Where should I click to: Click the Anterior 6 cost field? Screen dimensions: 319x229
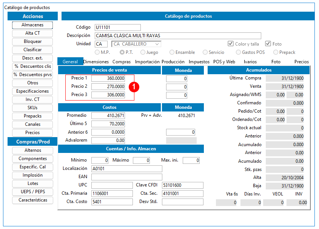(x=108, y=132)
